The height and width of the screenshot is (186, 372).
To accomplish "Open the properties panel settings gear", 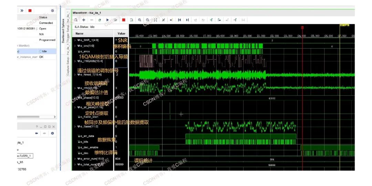I will [x=52, y=133].
